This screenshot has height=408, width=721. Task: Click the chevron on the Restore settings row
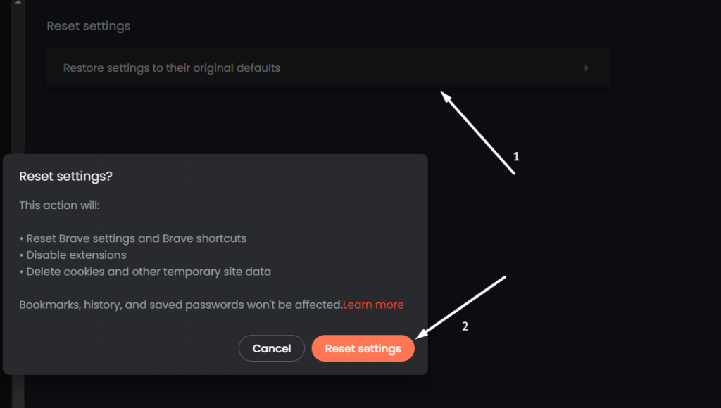click(587, 68)
